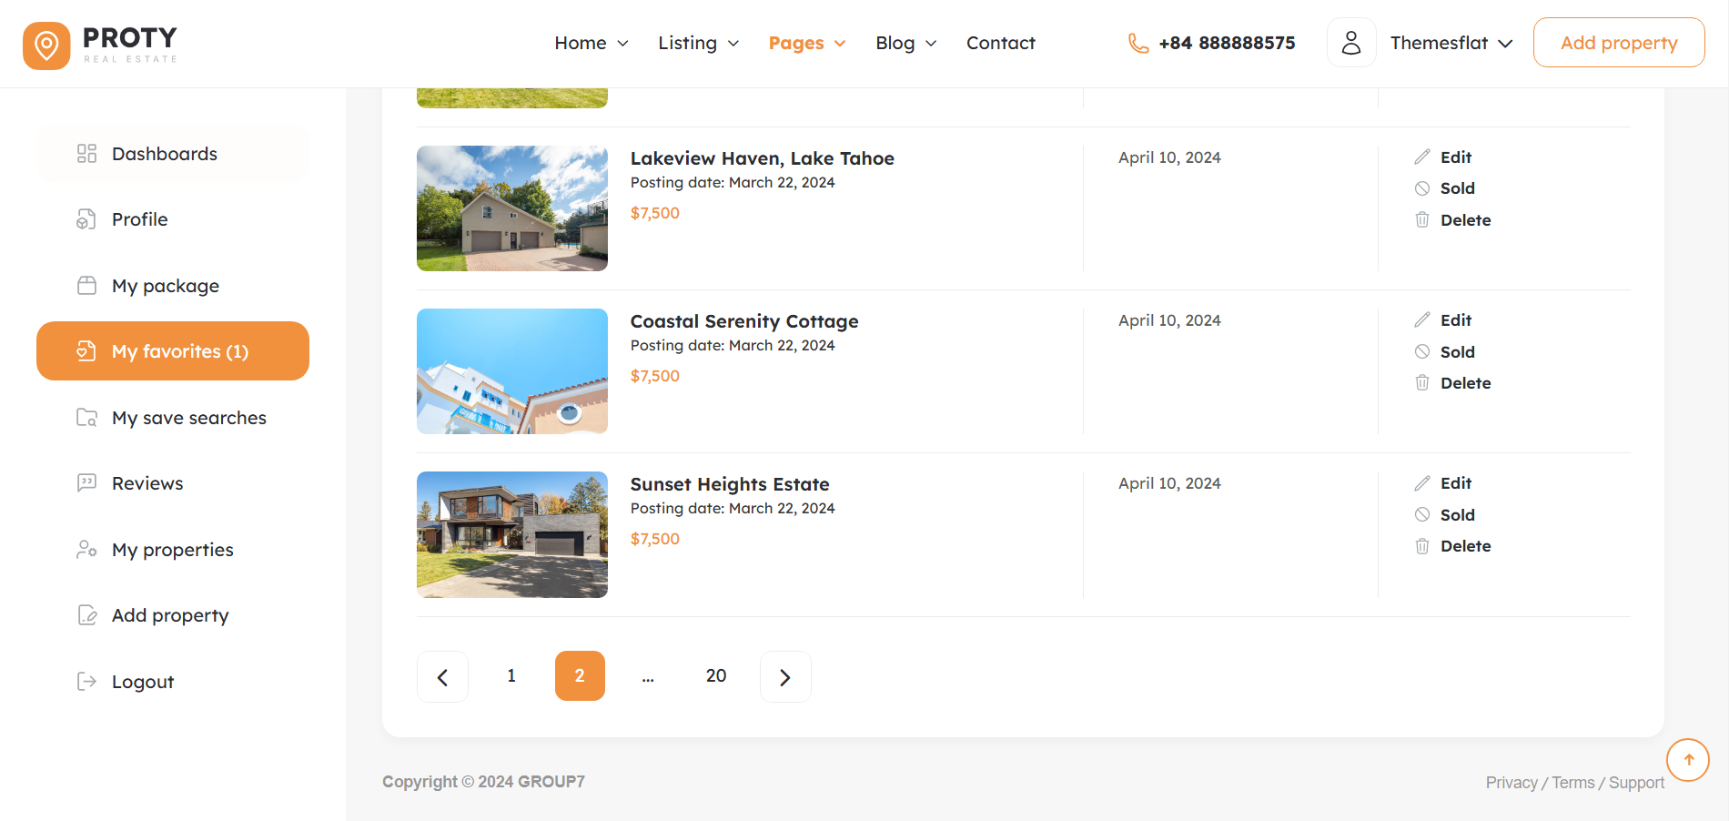This screenshot has height=821, width=1729.
Task: Click pencil edit icon for Lakeview Haven
Action: coord(1422,157)
